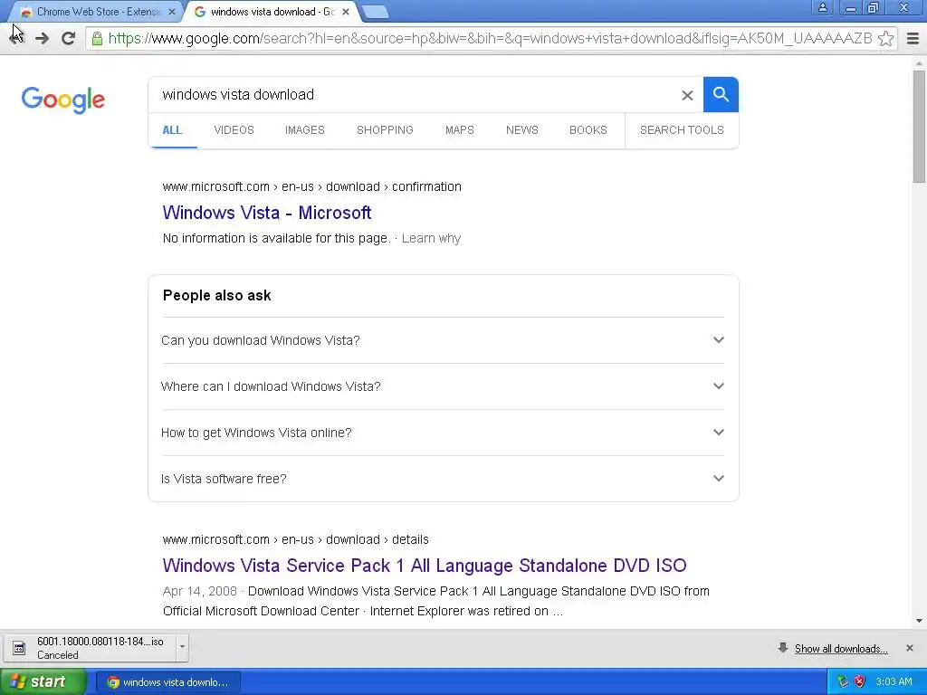Screen dimensions: 927x695
Task: Switch to the IMAGES tab
Action: (305, 130)
